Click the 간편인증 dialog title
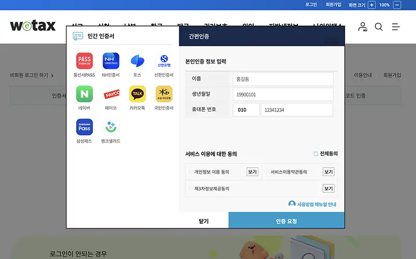 [x=199, y=36]
